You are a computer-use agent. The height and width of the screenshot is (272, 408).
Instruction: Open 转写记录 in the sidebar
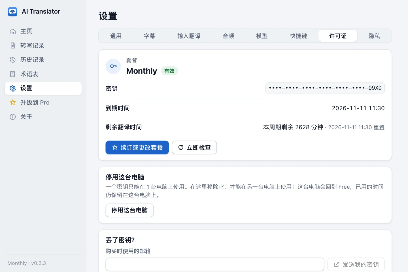coord(43,46)
